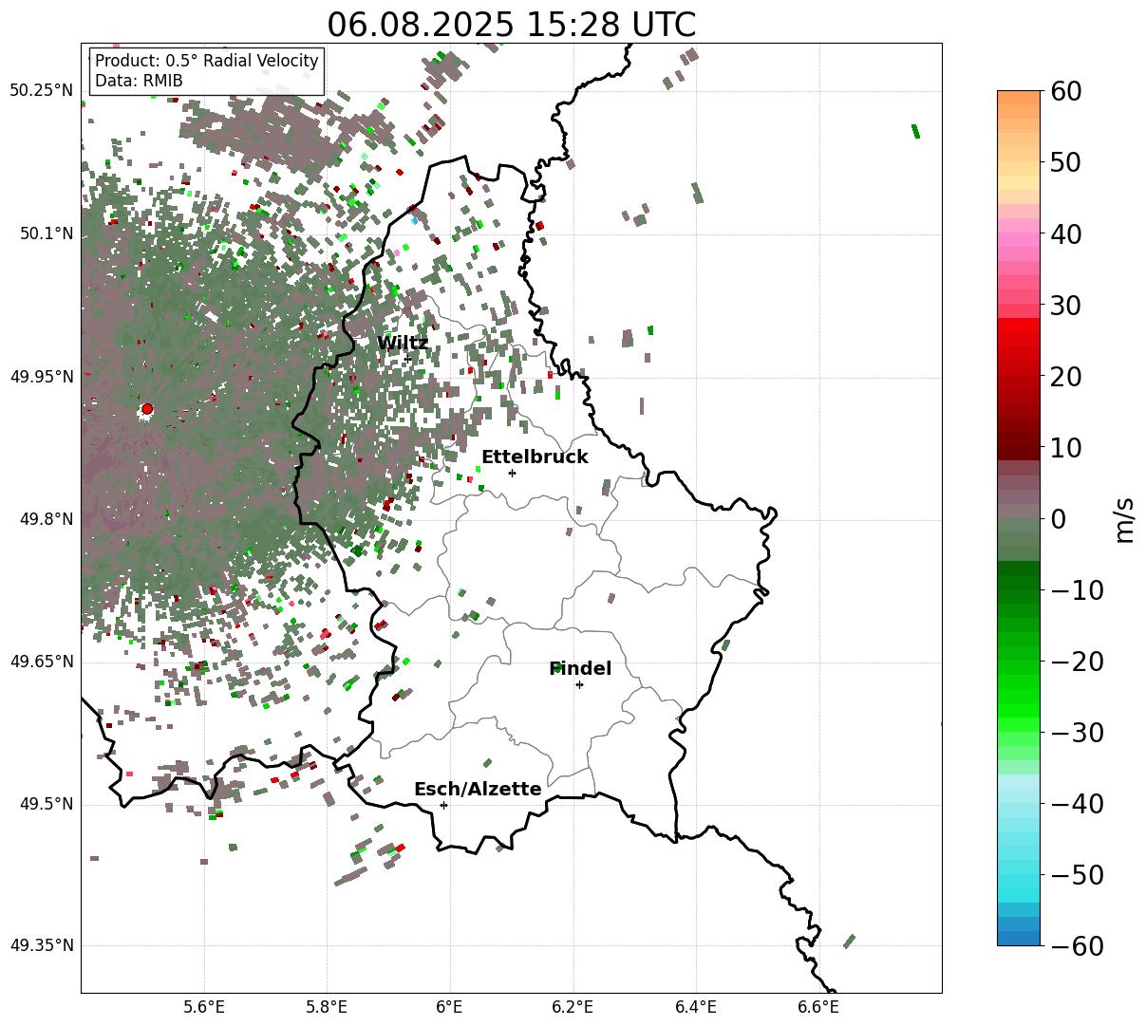Click the 50 tick label on colorbar
Screen dimensions: 1146x1026
click(1066, 162)
